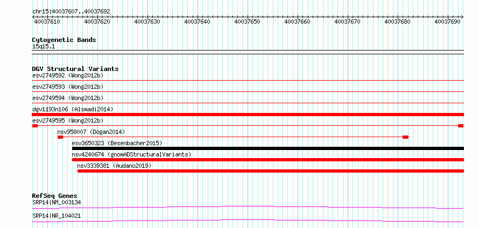Select the RefSeq Genes track title
The image size is (479, 228).
coord(55,196)
